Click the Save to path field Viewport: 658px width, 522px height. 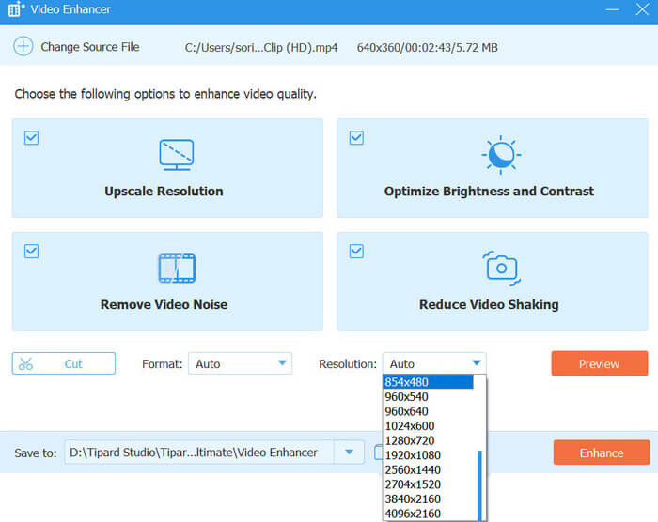[199, 452]
